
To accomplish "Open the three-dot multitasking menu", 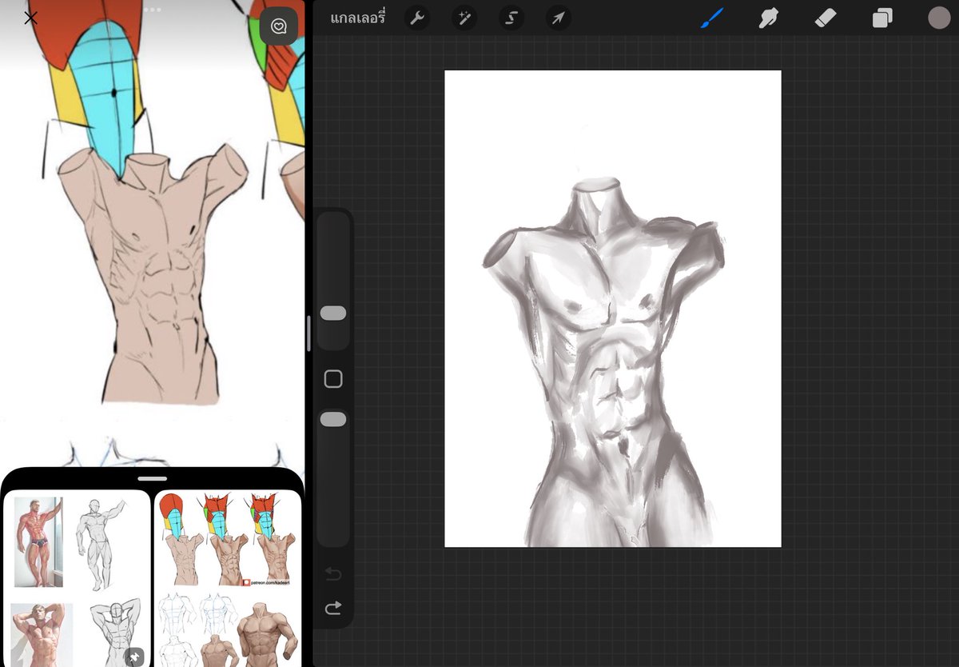I will (x=152, y=10).
